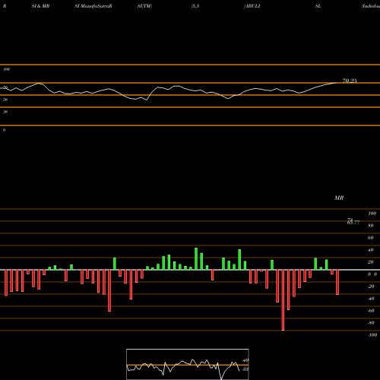Viewport: 380px width, 380px height.
Task: Click the -100 label on the MR axis
Action: 372,335
